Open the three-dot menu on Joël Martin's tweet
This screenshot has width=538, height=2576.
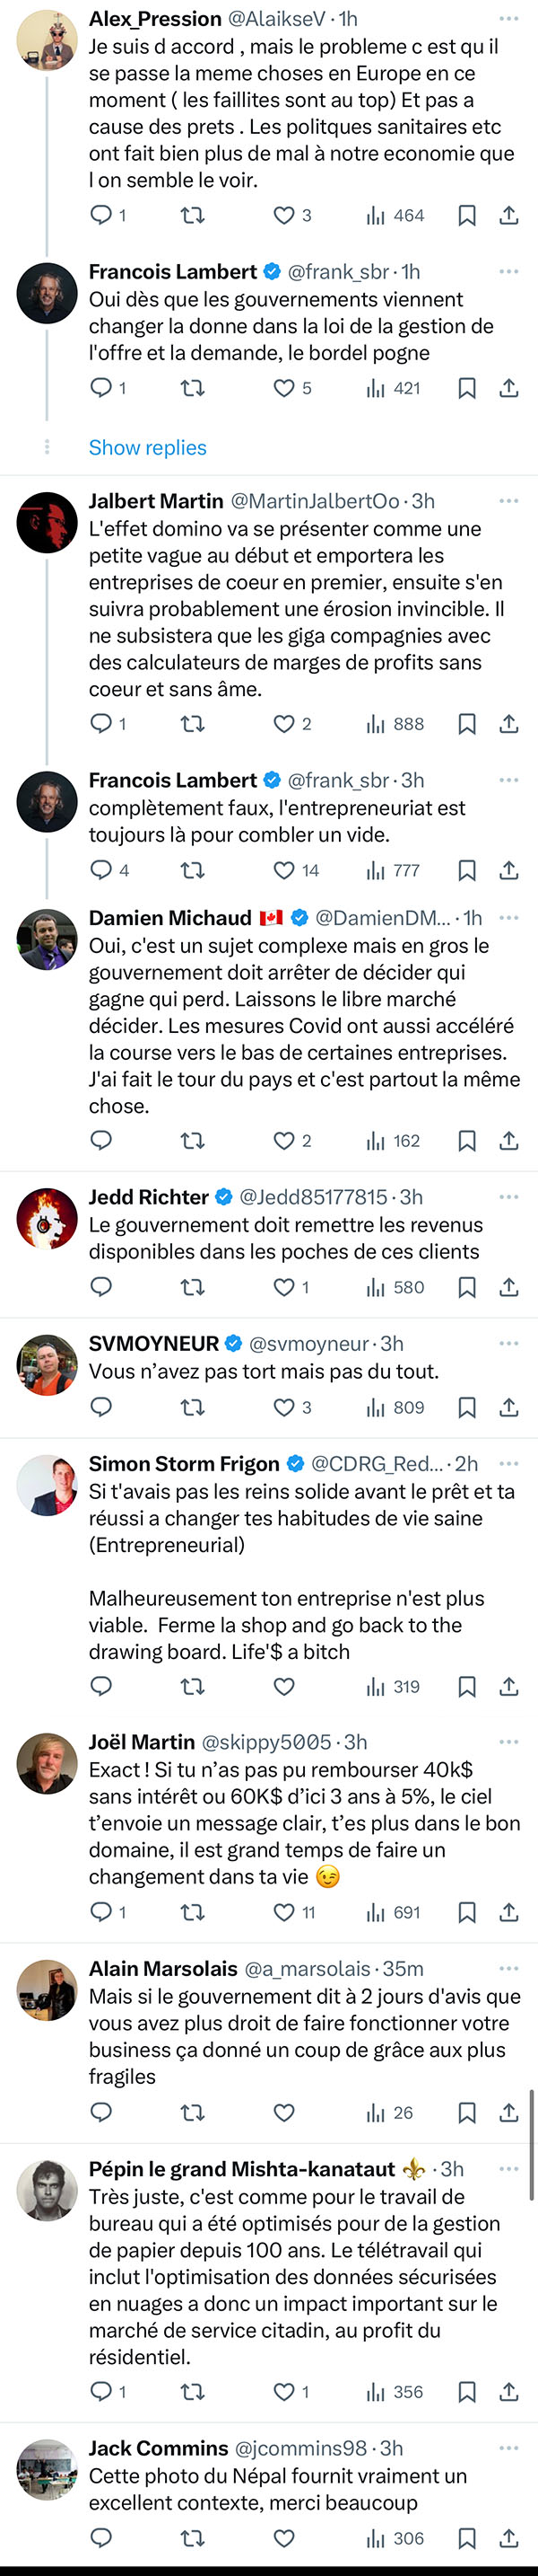click(x=509, y=1742)
